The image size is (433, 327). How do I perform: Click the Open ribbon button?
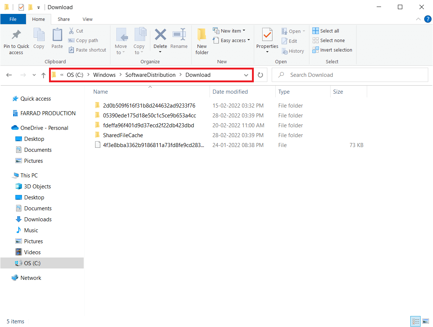[294, 31]
